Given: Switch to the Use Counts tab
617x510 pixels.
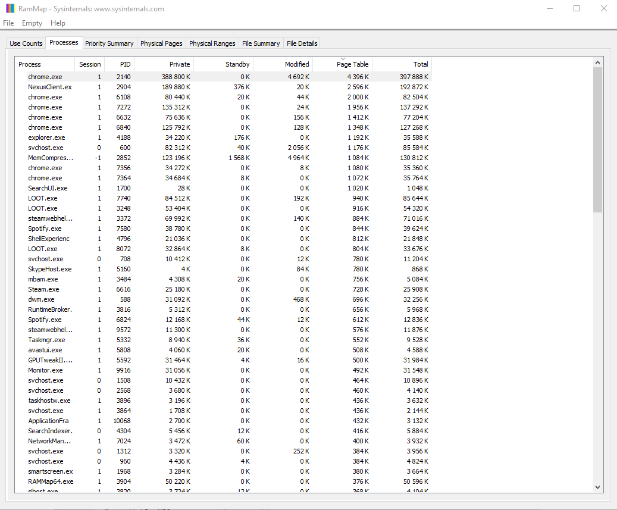Looking at the screenshot, I should pos(26,43).
